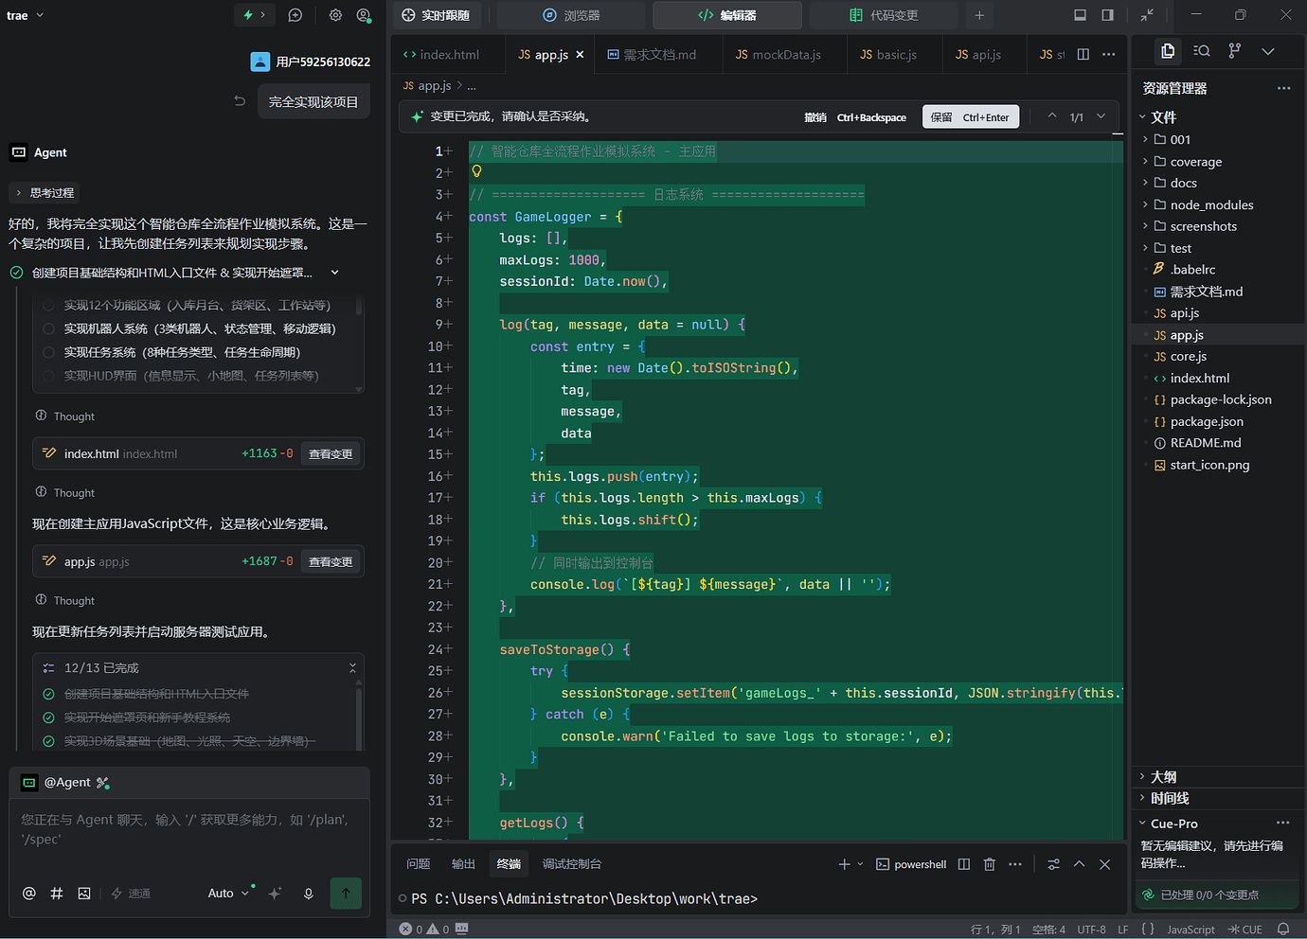Open notifications bell in status bar
1307x939 pixels.
pyautogui.click(x=1283, y=929)
